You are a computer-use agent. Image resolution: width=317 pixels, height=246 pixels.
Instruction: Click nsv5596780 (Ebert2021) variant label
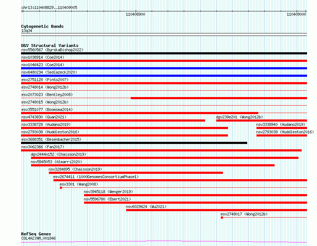pos(107,199)
